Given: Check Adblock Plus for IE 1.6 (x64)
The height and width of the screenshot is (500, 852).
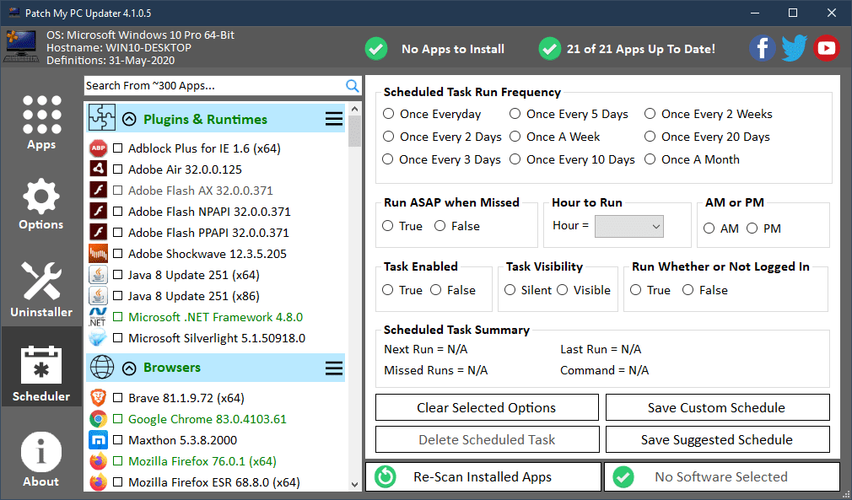Looking at the screenshot, I should coord(117,148).
